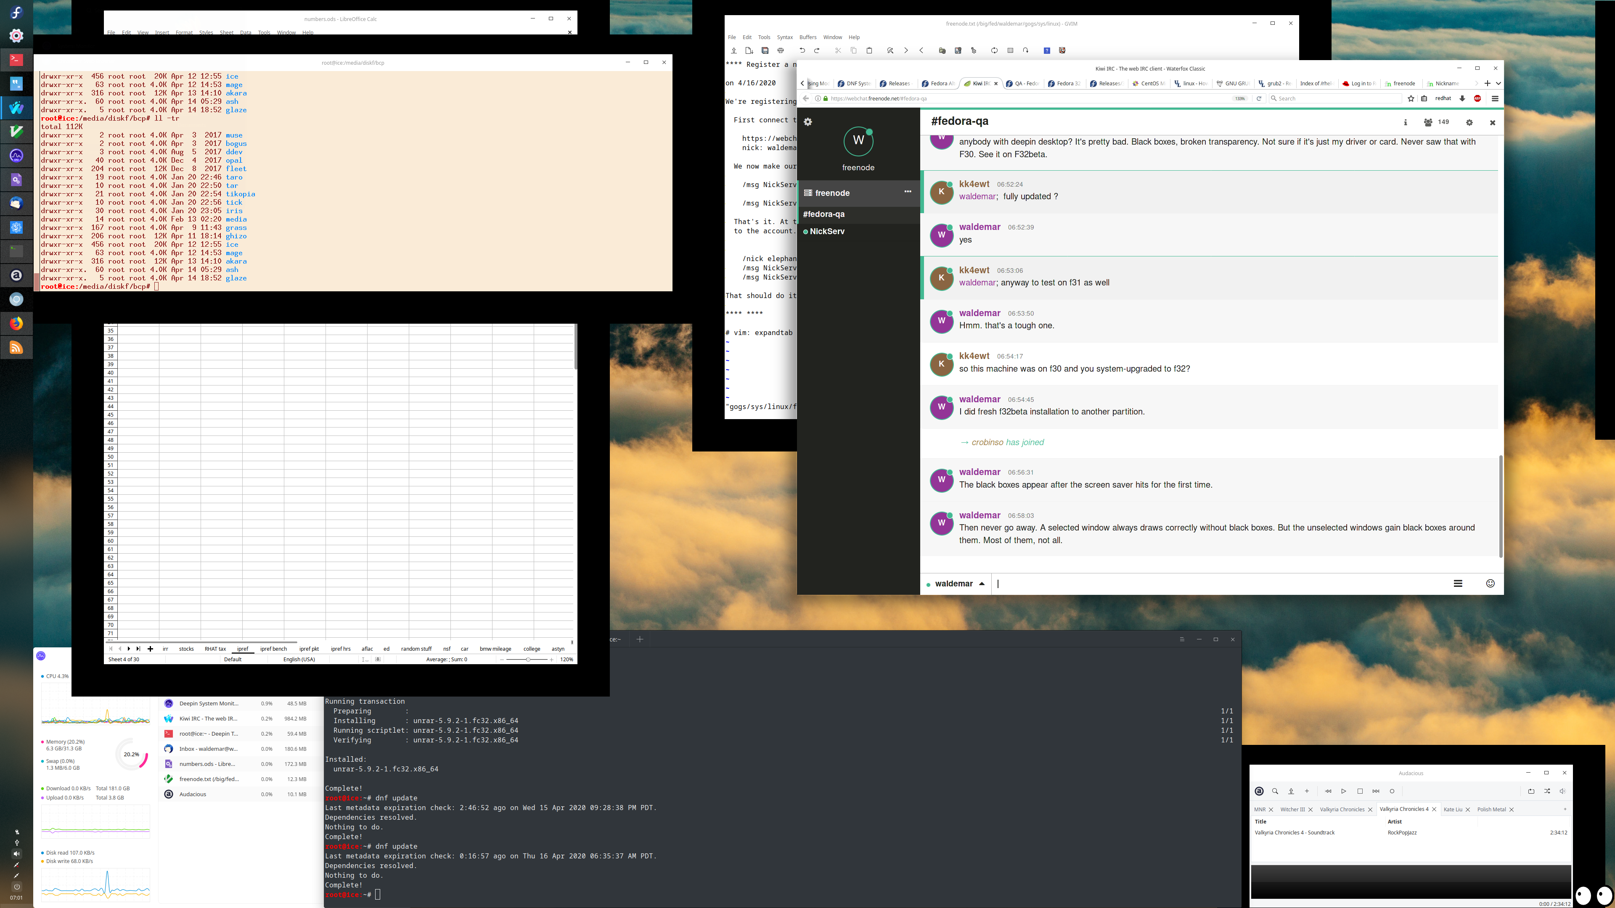
Task: Select #fedora-qa channel in sidebar
Action: pyautogui.click(x=824, y=214)
